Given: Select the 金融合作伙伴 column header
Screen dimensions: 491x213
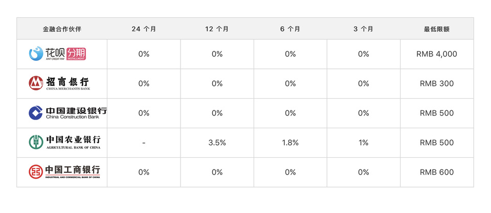Looking at the screenshot, I should pyautogui.click(x=62, y=29).
